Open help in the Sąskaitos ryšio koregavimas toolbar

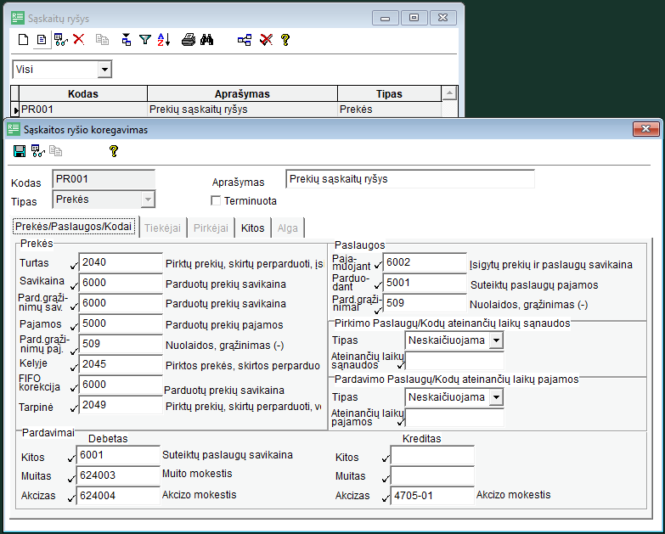(x=113, y=151)
